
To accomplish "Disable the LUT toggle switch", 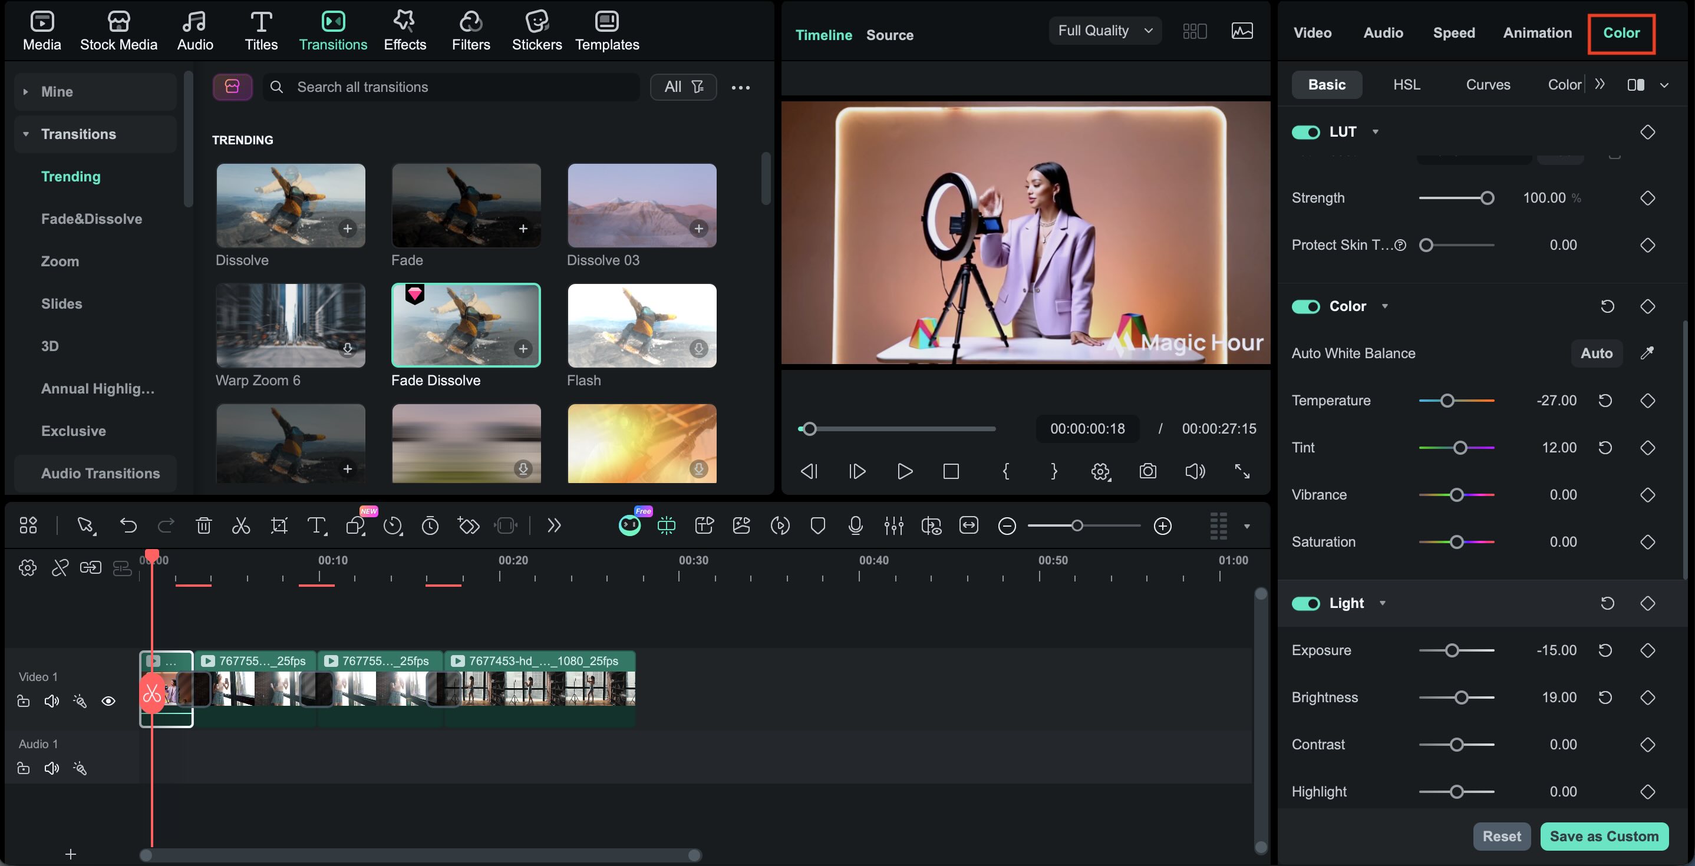I will [x=1305, y=132].
